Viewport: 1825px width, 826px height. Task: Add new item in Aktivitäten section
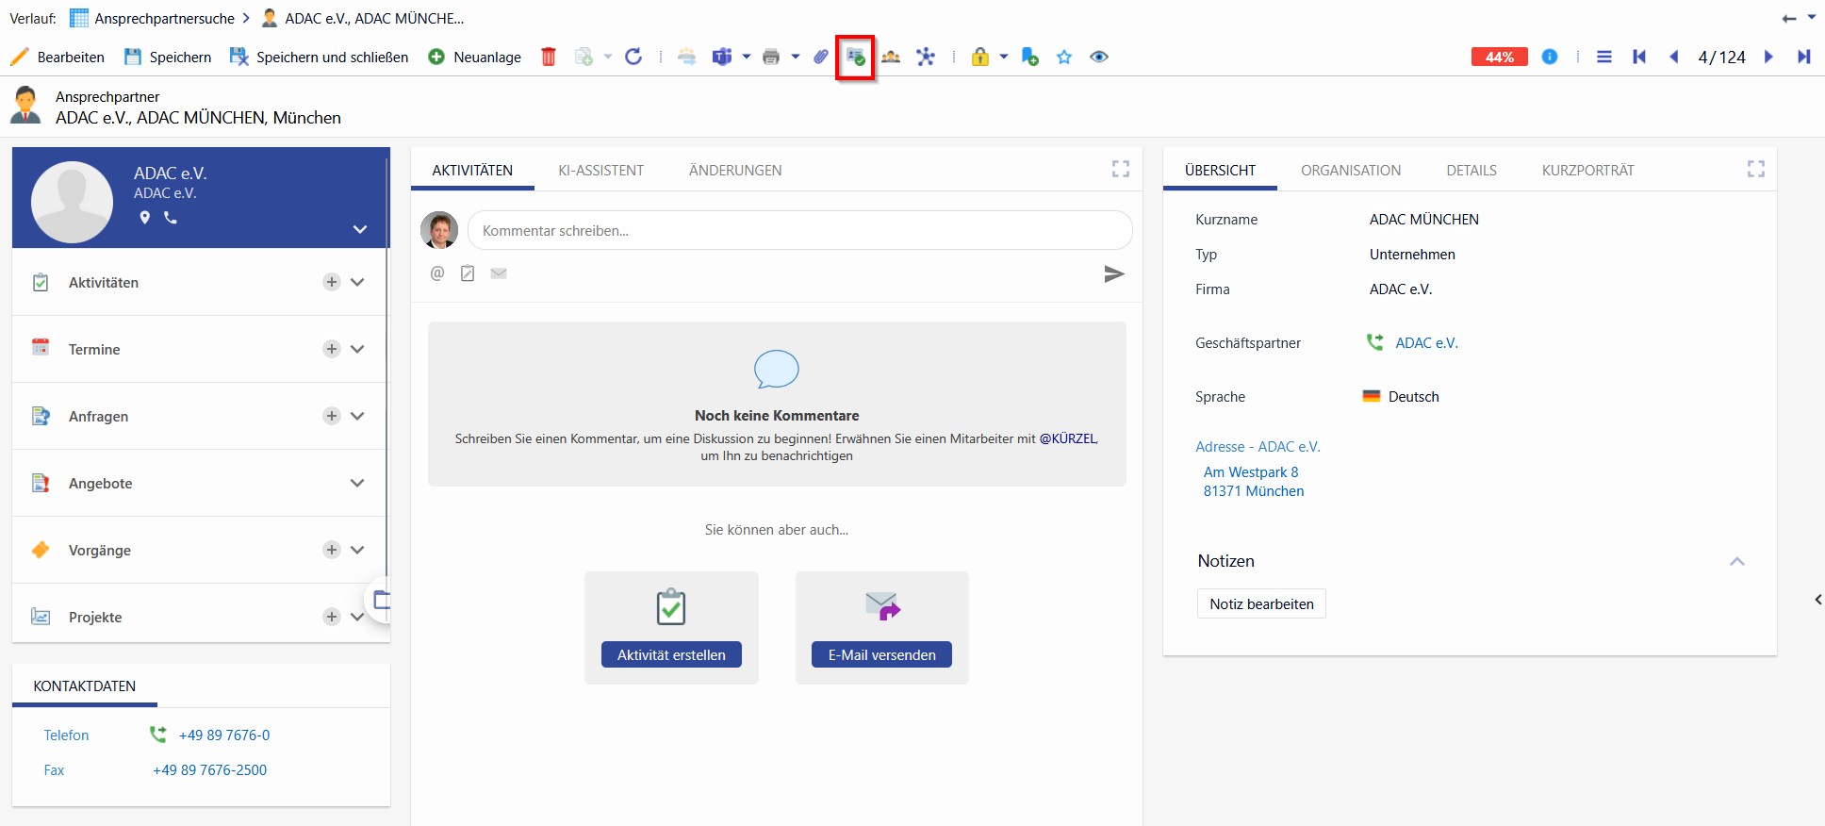click(x=332, y=282)
